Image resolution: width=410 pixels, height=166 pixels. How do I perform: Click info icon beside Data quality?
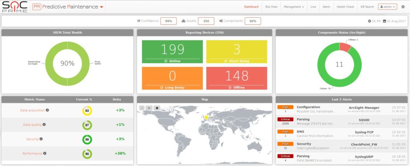pos(44,125)
